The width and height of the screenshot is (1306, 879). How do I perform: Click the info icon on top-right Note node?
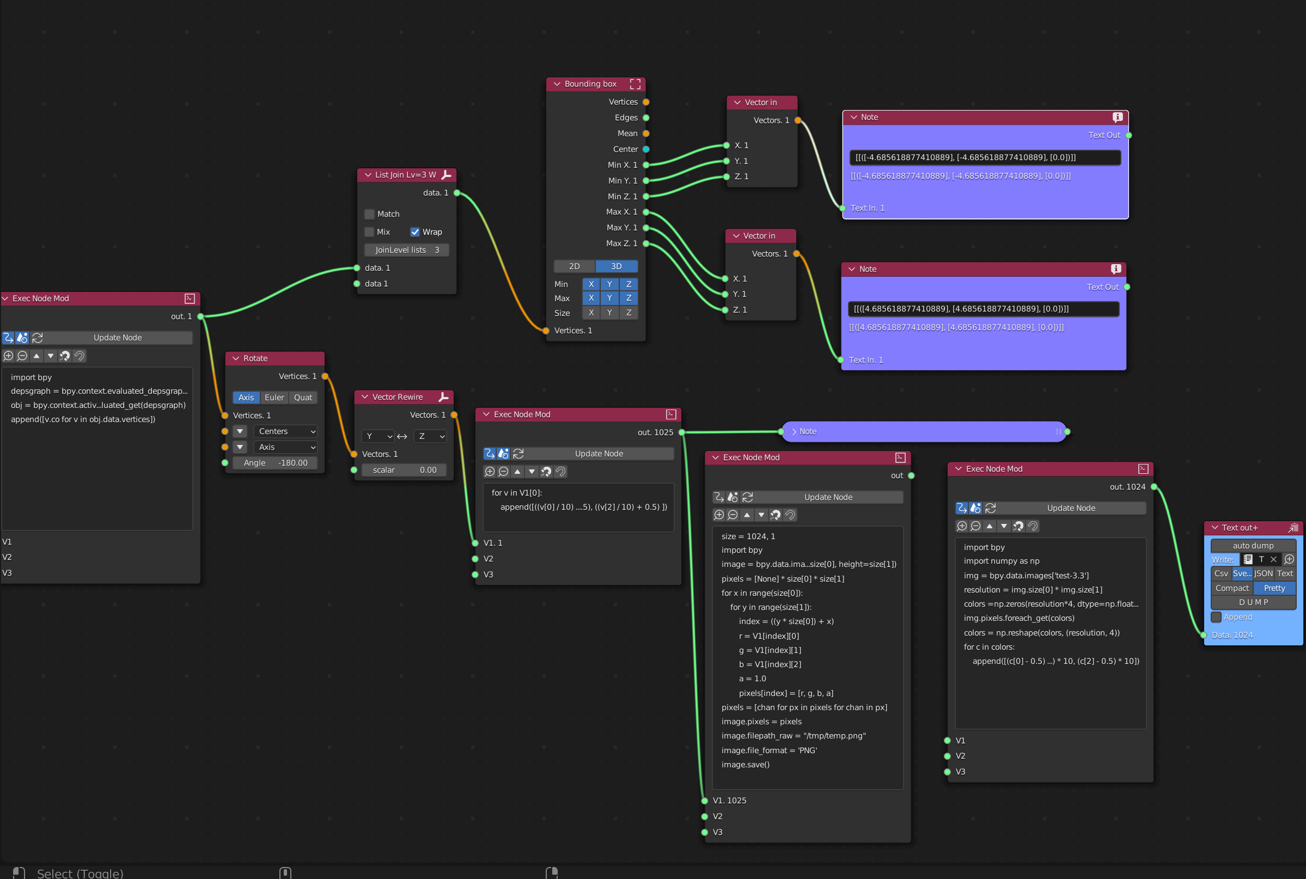click(x=1116, y=117)
